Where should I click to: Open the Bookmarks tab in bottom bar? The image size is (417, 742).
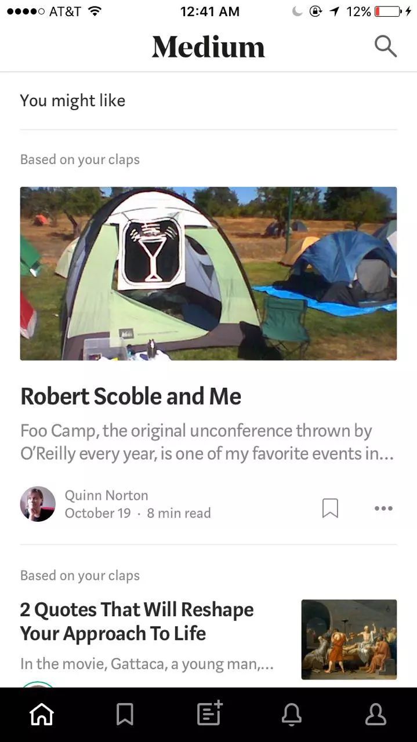tap(125, 714)
